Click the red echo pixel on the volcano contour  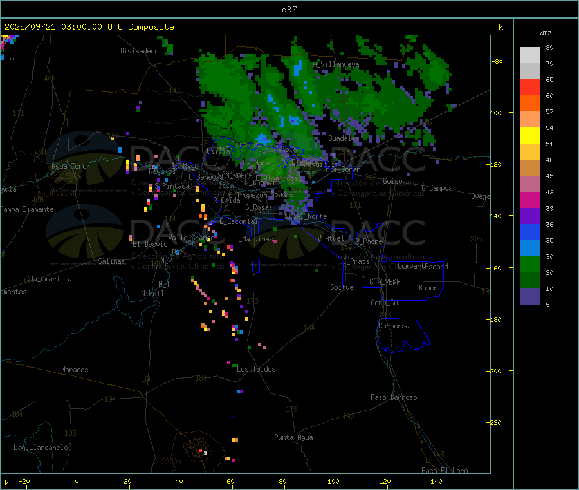coord(201,451)
